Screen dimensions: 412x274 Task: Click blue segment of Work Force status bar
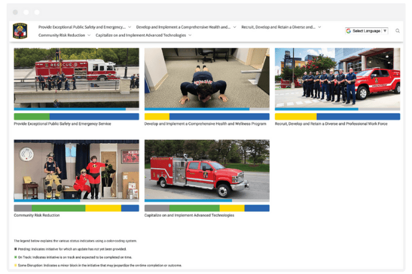click(358, 117)
